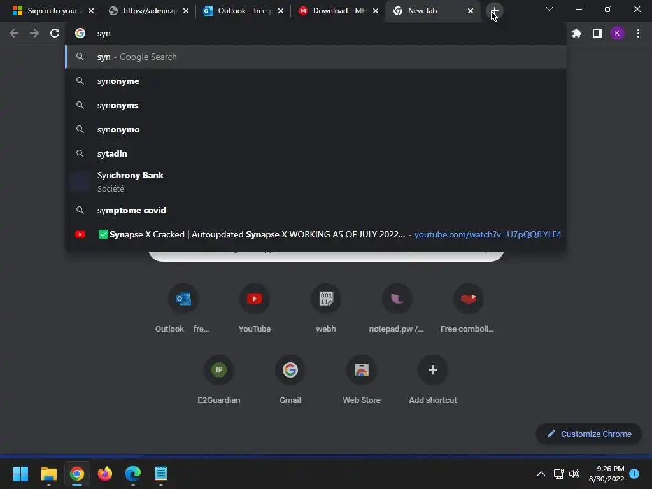Switch to Download - MEGA tab

point(339,11)
